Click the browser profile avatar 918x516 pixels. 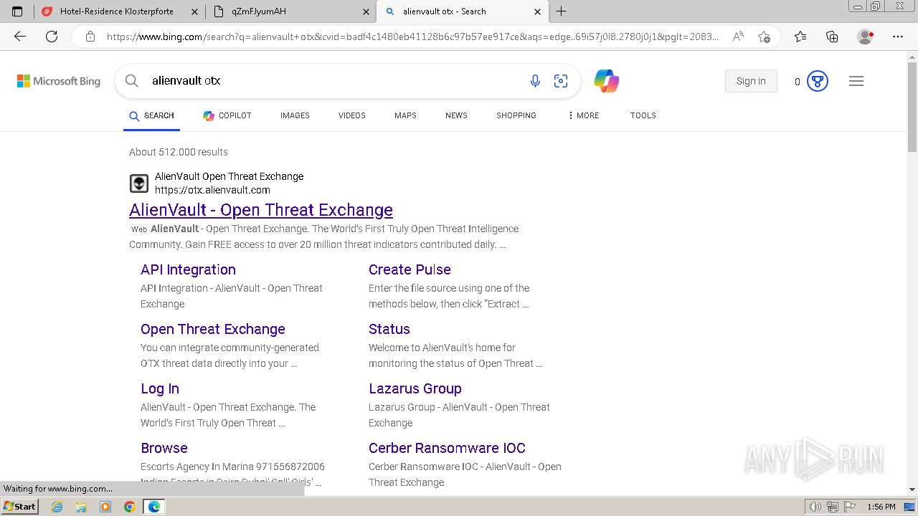[x=866, y=37]
